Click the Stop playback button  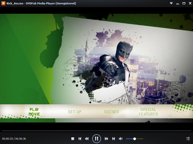[73, 139]
